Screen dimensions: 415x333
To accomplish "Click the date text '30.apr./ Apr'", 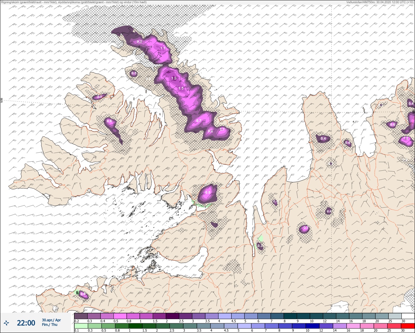I will pyautogui.click(x=51, y=320).
